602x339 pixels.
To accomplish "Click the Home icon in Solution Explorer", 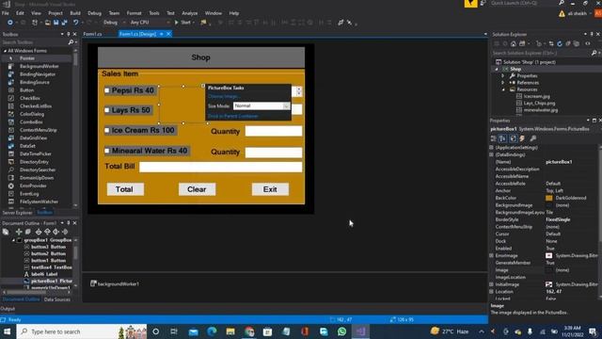I will coord(514,44).
